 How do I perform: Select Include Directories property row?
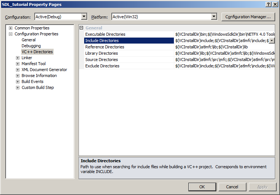point(129,41)
